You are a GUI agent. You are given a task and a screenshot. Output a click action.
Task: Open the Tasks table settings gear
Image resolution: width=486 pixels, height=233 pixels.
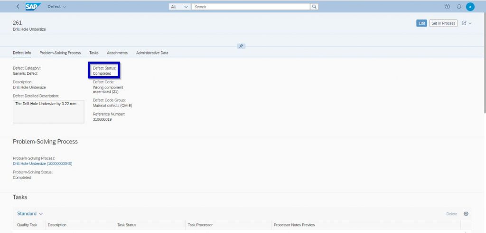pyautogui.click(x=466, y=214)
